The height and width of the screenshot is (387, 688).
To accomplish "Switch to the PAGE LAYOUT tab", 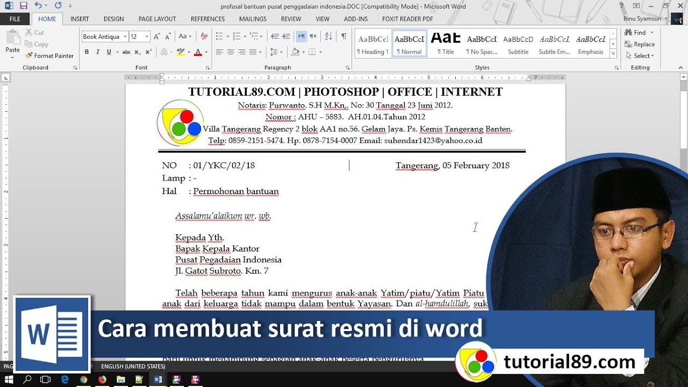I will pyautogui.click(x=157, y=19).
